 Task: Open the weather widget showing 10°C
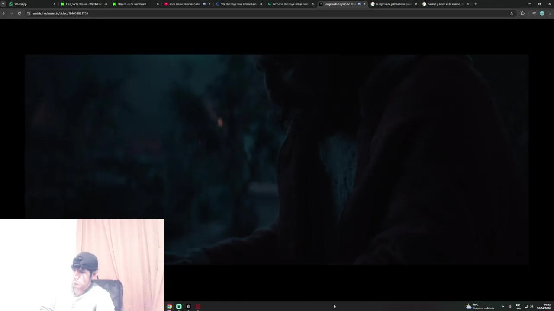tap(480, 306)
